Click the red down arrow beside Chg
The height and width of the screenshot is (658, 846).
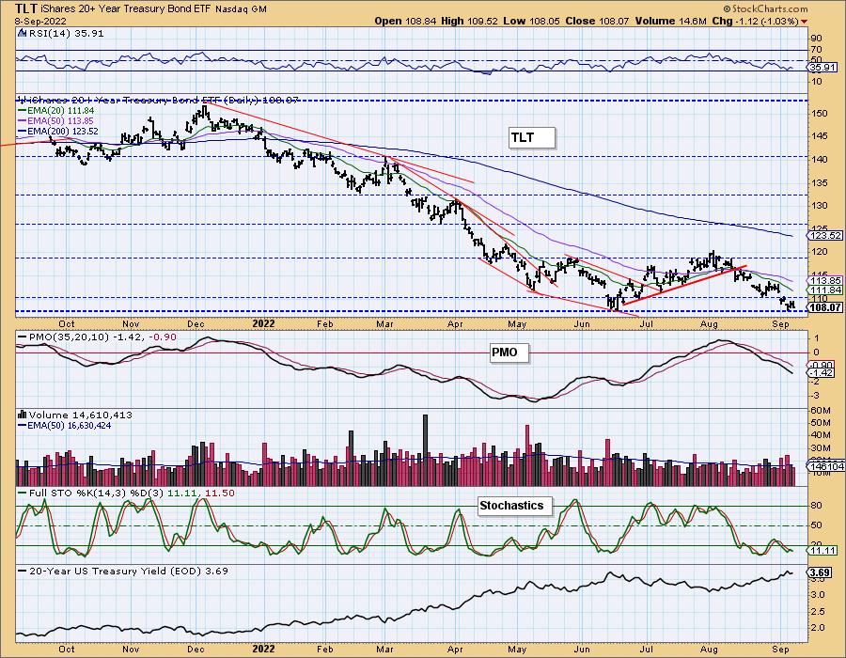(x=805, y=22)
